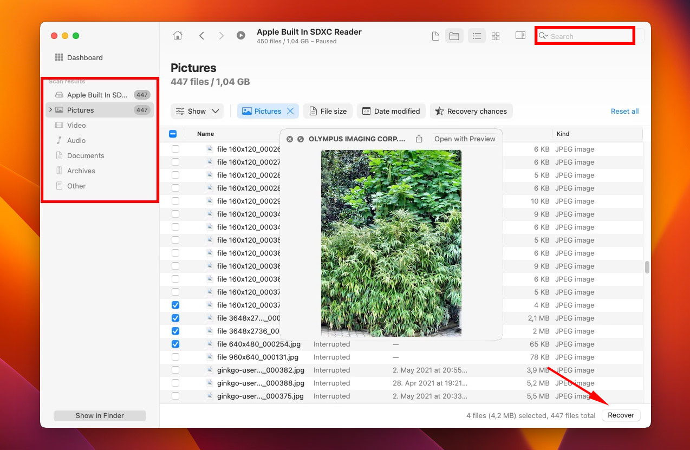Expand the Pictures tree item arrow

pyautogui.click(x=50, y=110)
